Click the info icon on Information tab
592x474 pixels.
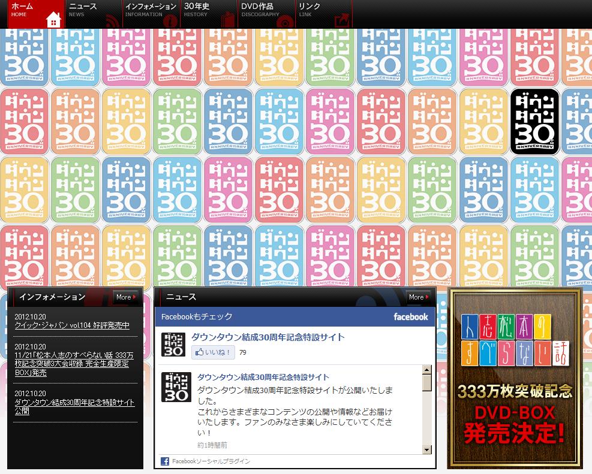170,21
